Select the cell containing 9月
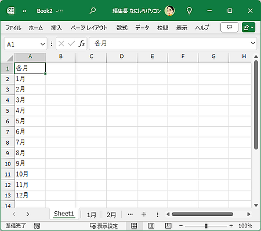261x231 pixels. click(x=30, y=164)
